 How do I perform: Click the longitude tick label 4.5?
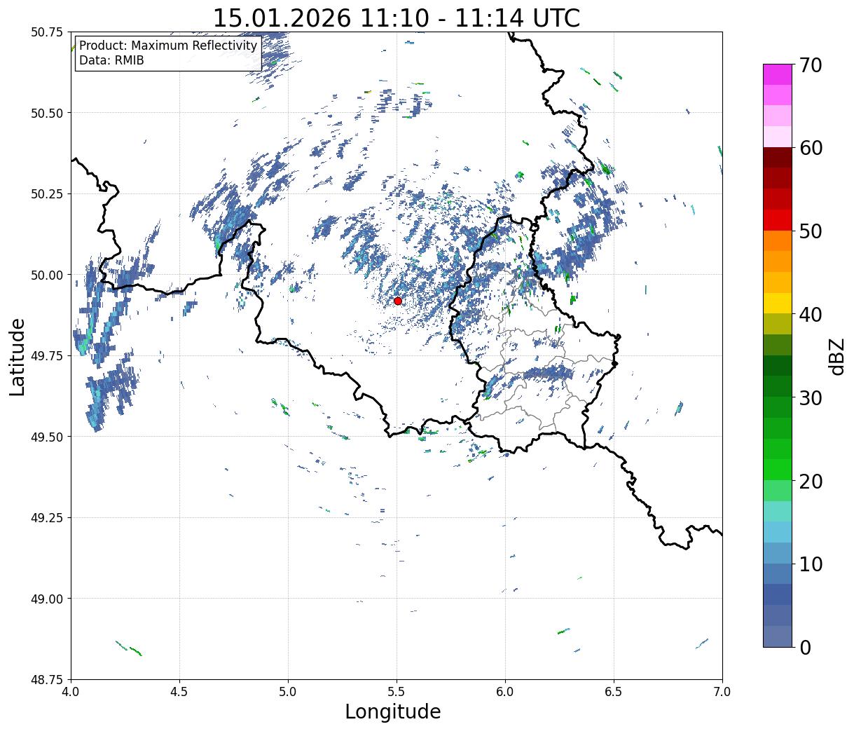point(179,692)
